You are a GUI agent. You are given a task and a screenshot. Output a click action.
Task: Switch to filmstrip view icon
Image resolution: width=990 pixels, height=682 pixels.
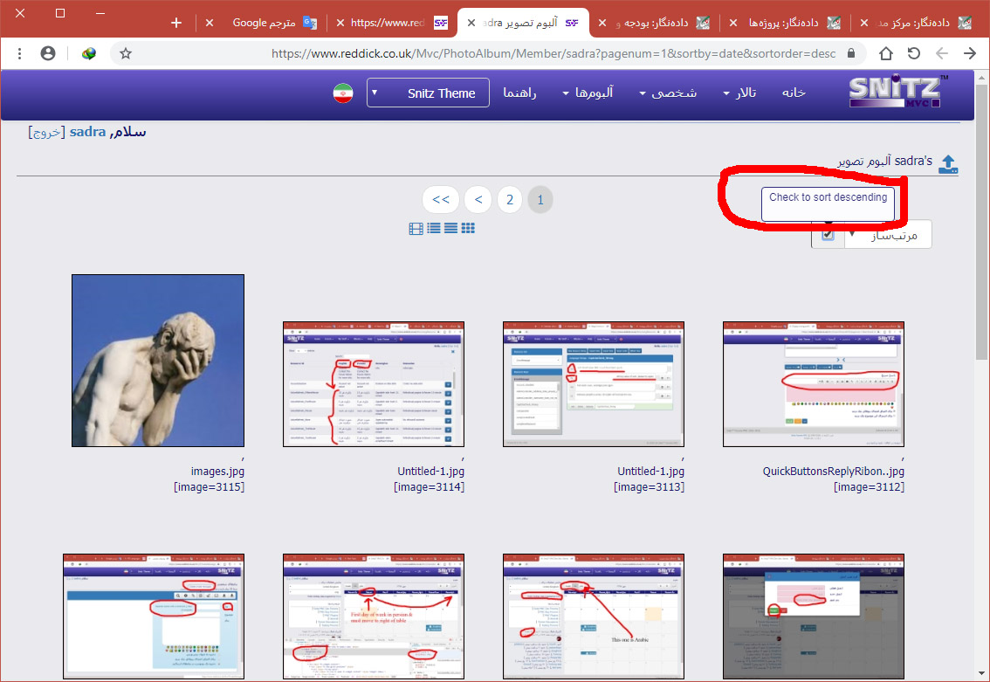point(416,229)
